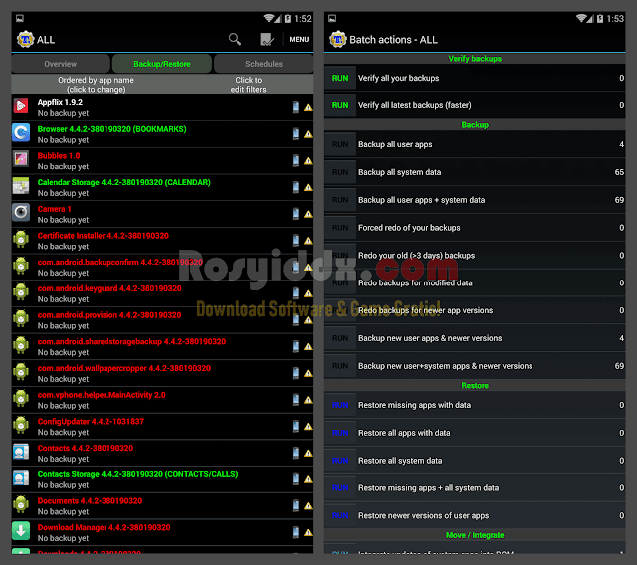
Task: Switch to the Overview tab
Action: (x=61, y=64)
